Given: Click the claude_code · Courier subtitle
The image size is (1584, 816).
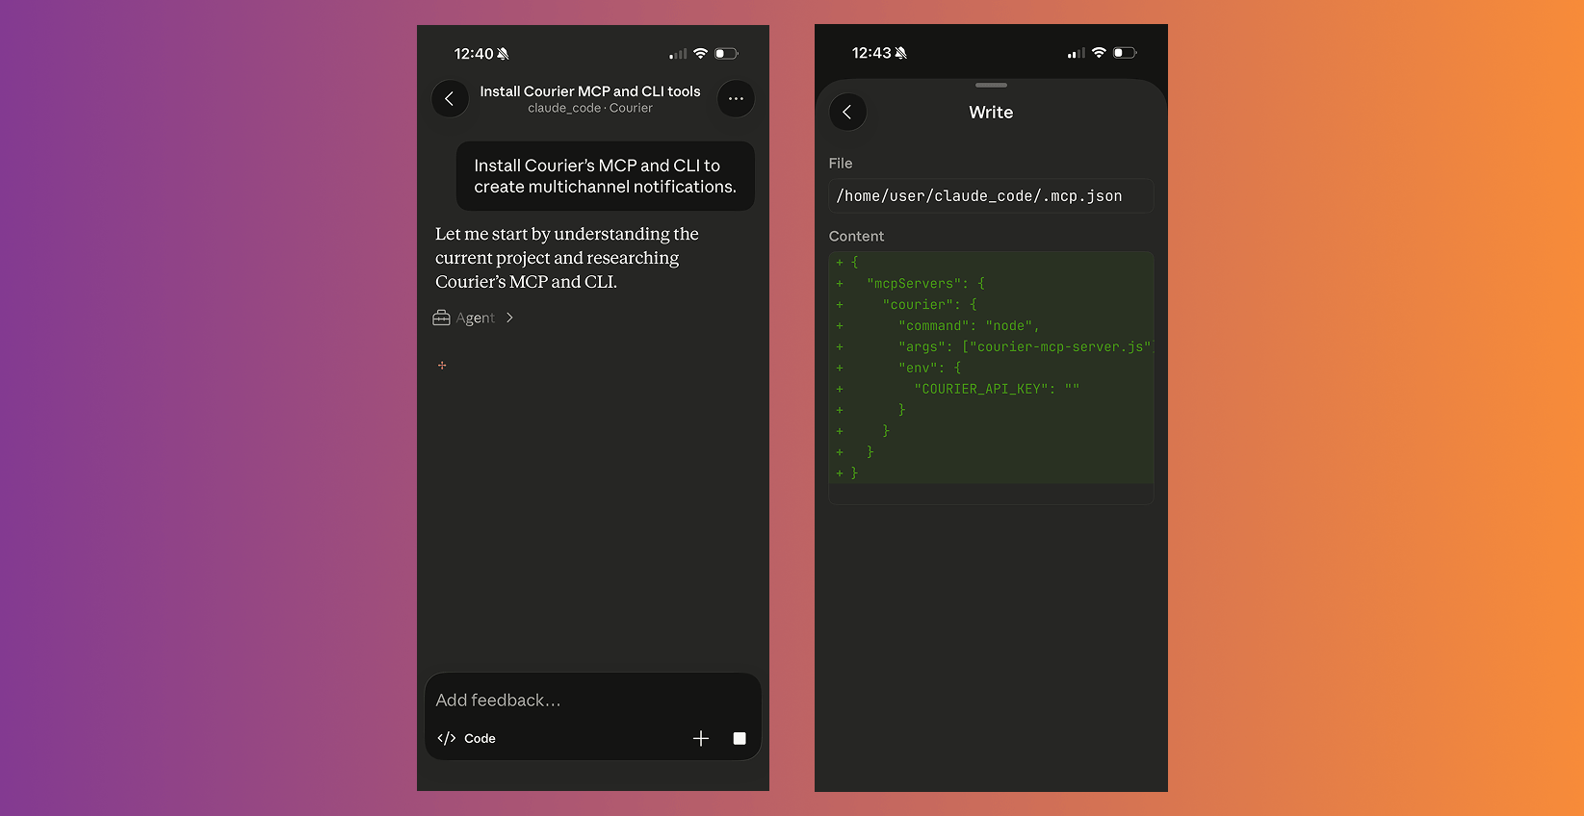Looking at the screenshot, I should [x=590, y=108].
